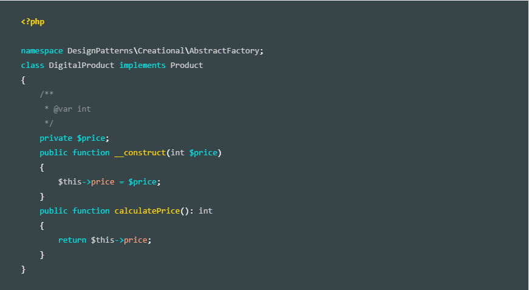
Task: Click the */ comment closing line
Action: 49,124
